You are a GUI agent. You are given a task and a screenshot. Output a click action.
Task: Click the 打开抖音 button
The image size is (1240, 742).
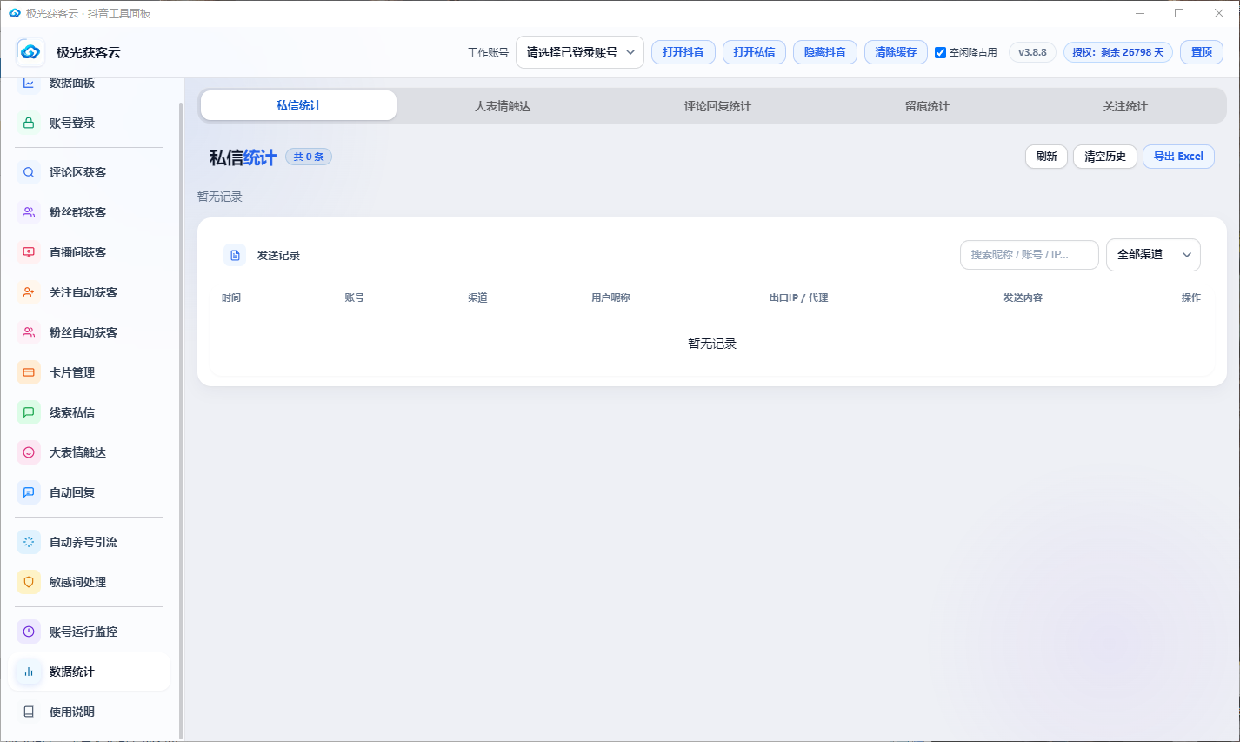[683, 52]
